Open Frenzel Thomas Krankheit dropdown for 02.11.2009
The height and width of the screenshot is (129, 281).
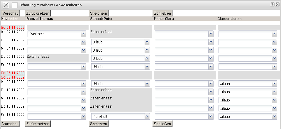[83, 34]
